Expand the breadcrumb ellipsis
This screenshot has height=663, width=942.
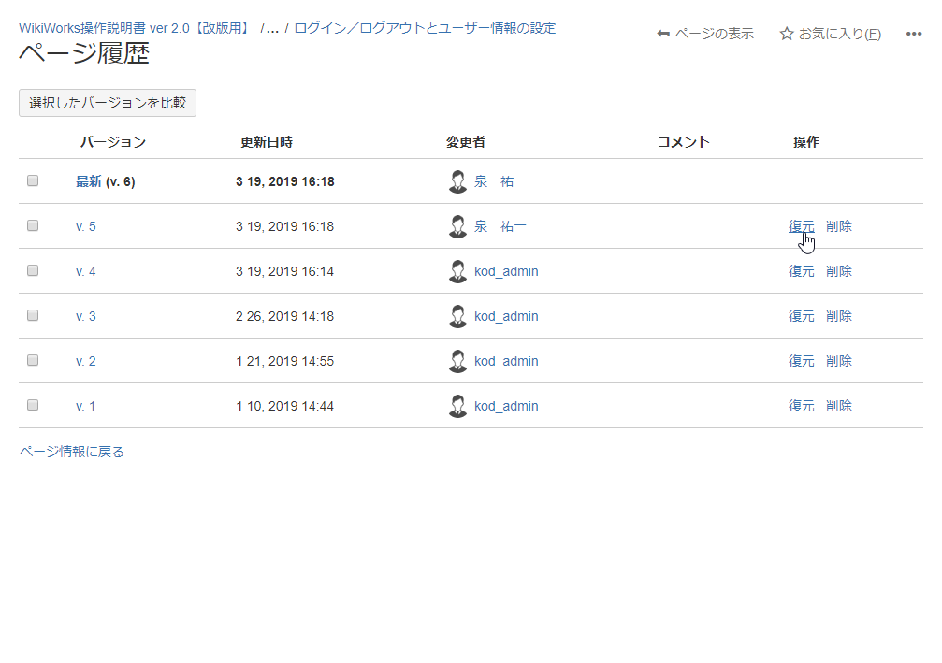pos(272,29)
